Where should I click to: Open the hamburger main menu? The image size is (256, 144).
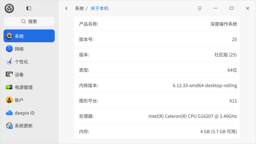pyautogui.click(x=199, y=8)
